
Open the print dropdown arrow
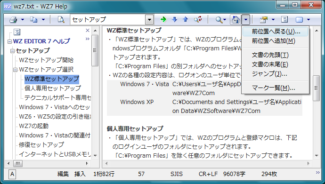(x=23, y=20)
